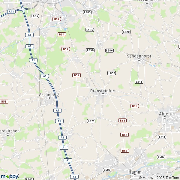180x180 pixels.
Task: Select the L850 road marker
Action: click(90, 50)
